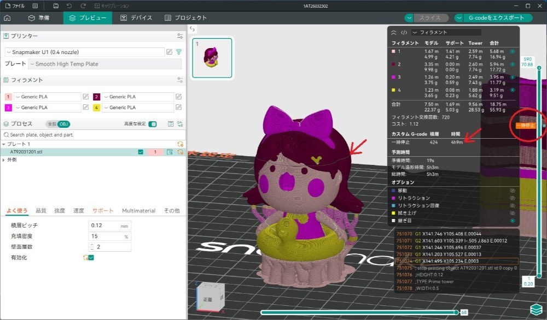This screenshot has height=320, width=547.
Task: Collapse the filament statistics panel chevrons
Action: [x=393, y=32]
